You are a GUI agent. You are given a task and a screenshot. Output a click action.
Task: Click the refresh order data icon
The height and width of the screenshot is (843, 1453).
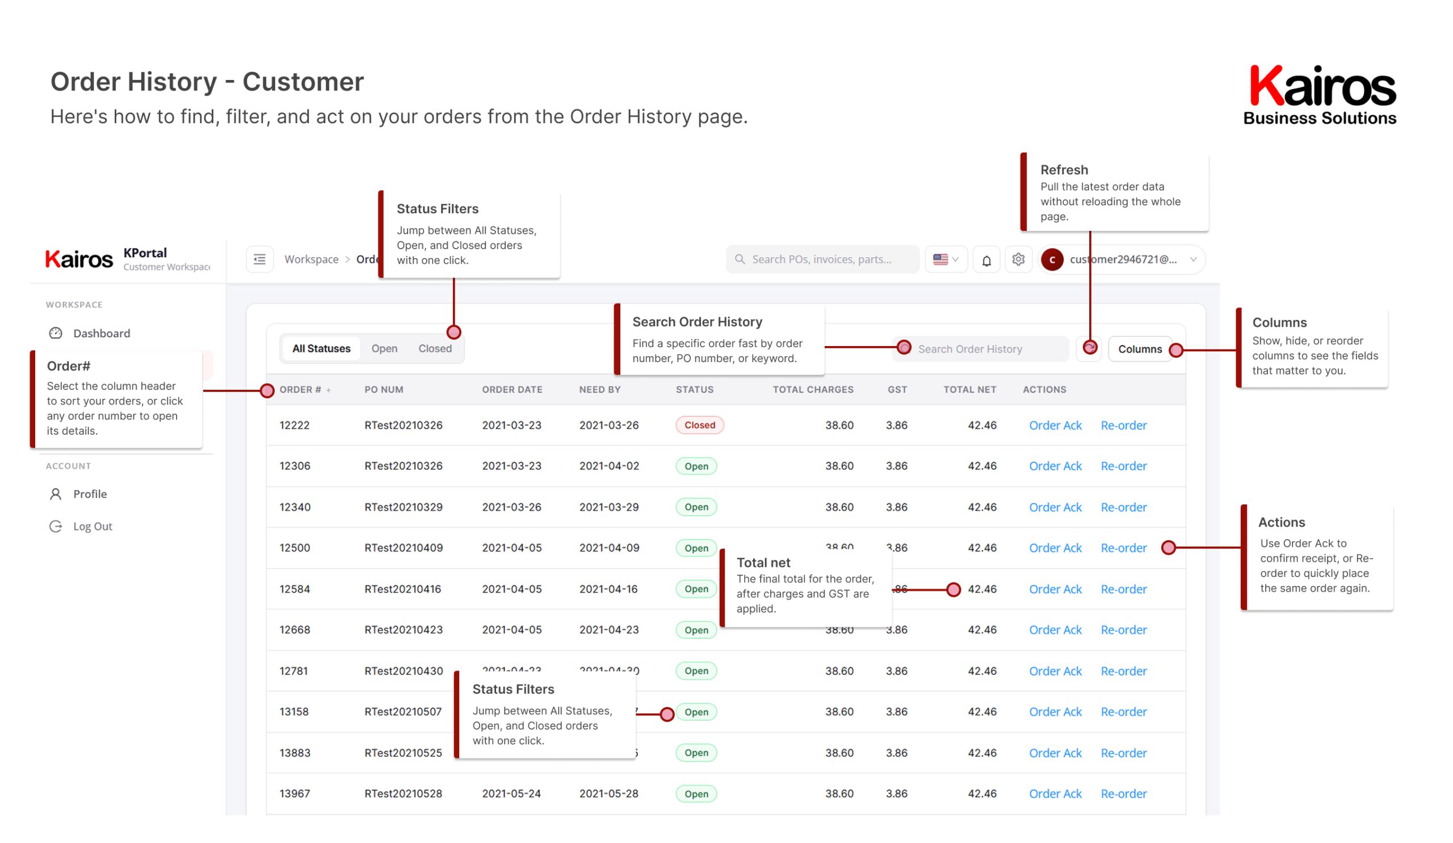[x=1089, y=349]
